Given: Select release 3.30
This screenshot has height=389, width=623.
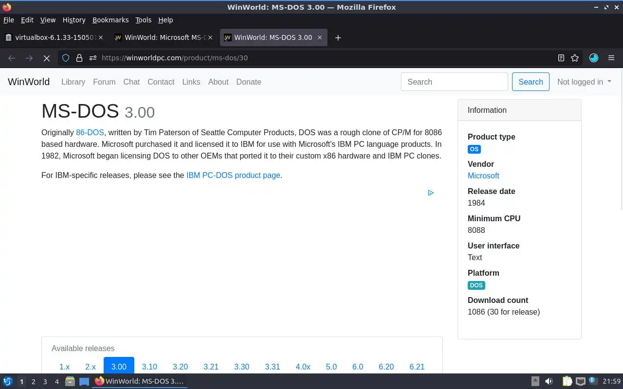Looking at the screenshot, I should (241, 367).
